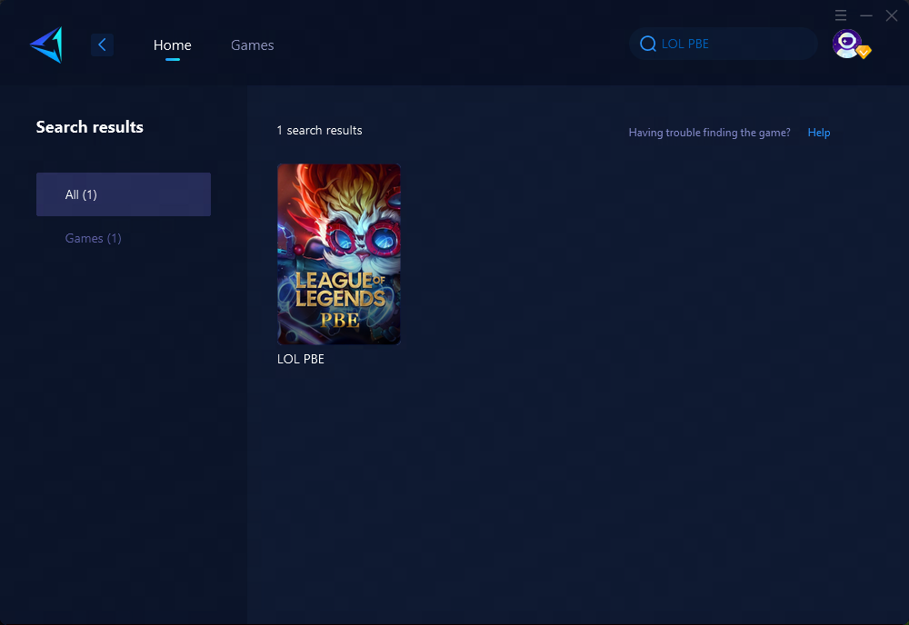The image size is (909, 625).
Task: Click the search field containing LOL PBE
Action: [x=727, y=44]
